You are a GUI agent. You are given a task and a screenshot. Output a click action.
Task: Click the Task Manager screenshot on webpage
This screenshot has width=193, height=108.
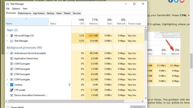[x=164, y=59]
